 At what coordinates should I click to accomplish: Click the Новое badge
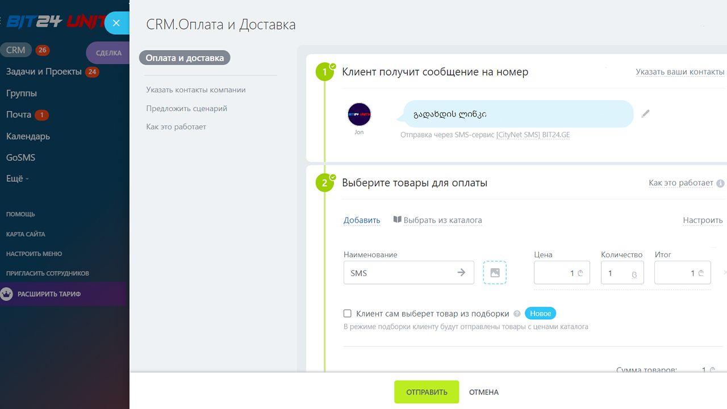coord(541,314)
